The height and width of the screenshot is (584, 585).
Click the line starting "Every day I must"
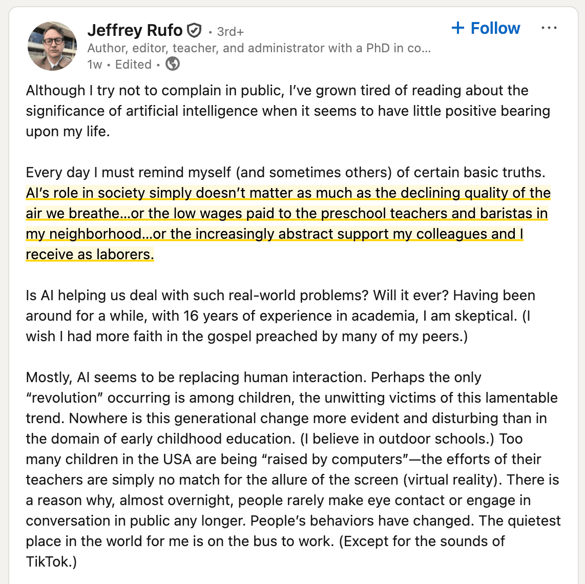[x=285, y=172]
